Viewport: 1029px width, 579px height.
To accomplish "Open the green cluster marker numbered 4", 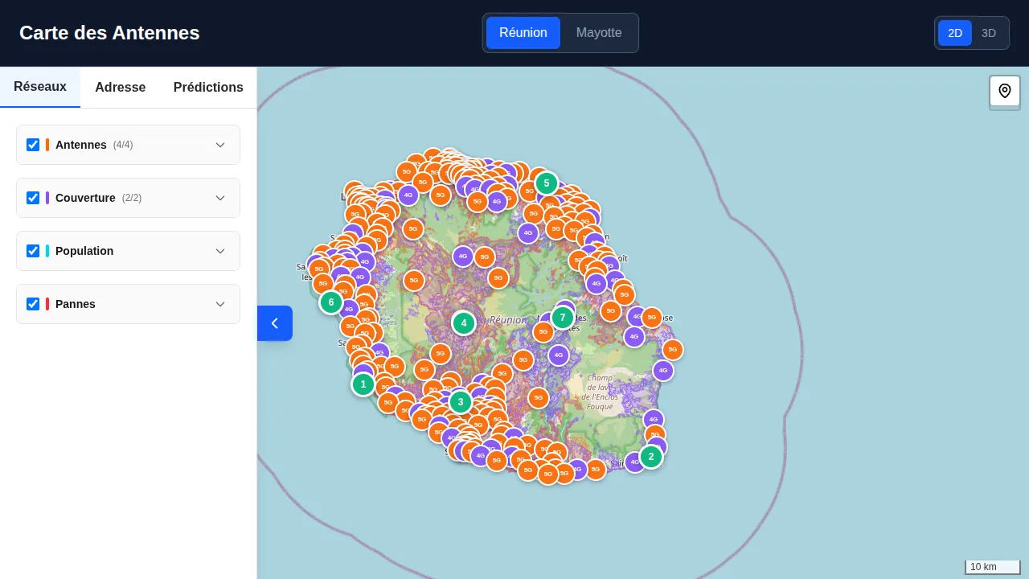I will click(463, 323).
